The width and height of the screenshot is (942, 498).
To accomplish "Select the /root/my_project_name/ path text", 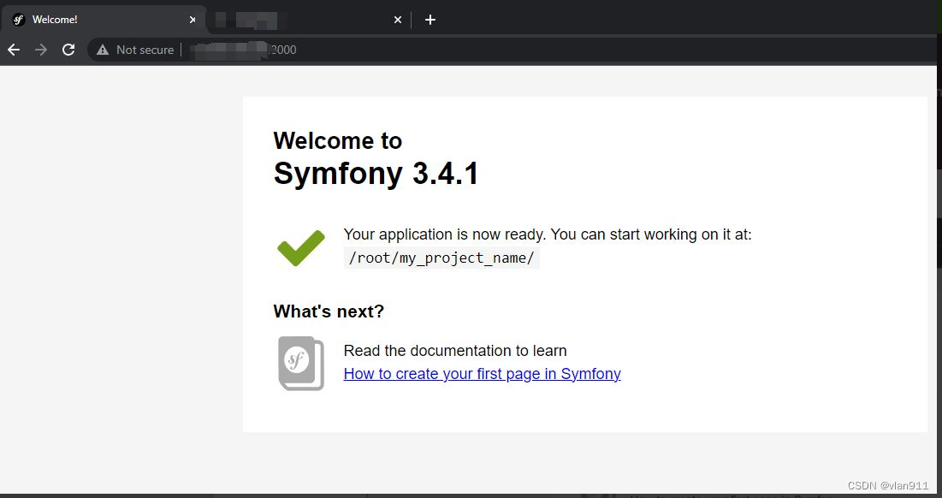I will click(x=441, y=258).
